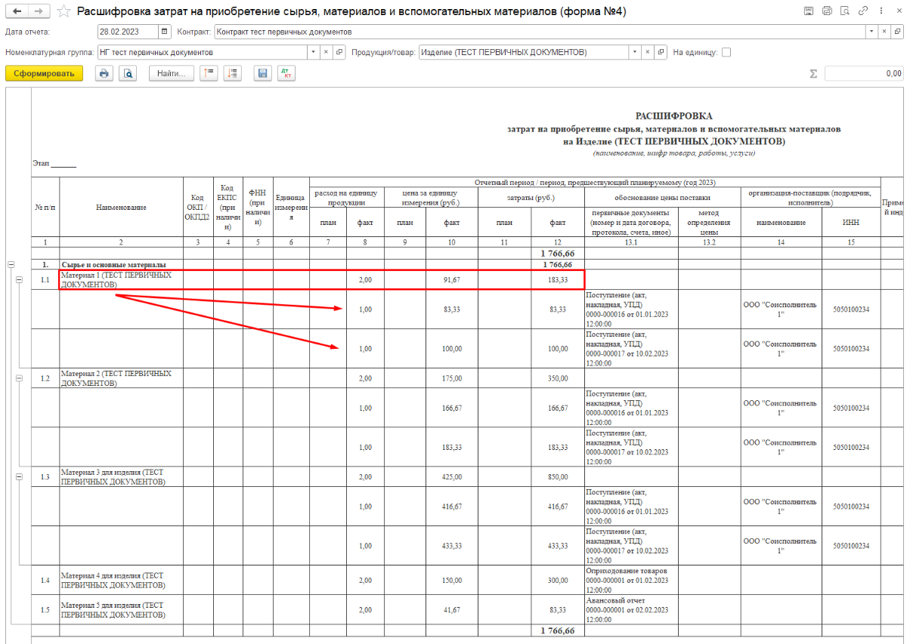Open the Номенклатурная группа dropdown list
Image resolution: width=907 pixels, height=644 pixels.
(x=314, y=52)
